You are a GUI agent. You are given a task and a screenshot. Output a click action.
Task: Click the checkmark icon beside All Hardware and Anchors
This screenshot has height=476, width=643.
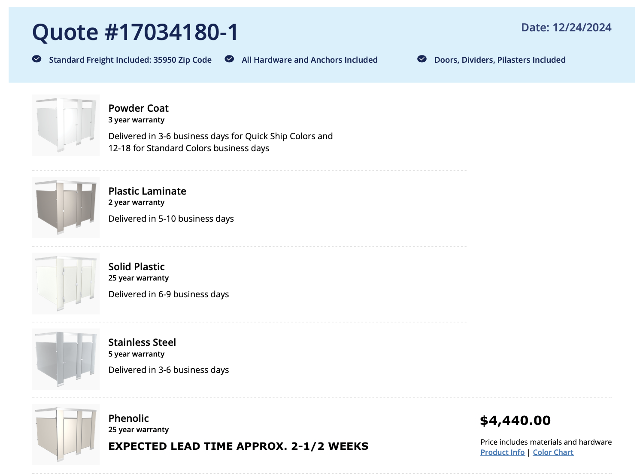point(230,59)
